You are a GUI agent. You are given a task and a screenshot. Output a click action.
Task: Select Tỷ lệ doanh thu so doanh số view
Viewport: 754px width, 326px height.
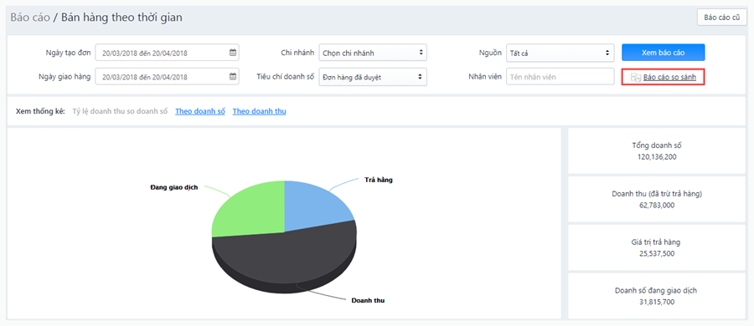click(x=120, y=111)
